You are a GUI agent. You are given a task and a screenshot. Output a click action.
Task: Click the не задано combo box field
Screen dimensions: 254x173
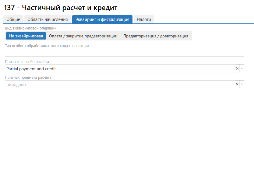click(119, 85)
